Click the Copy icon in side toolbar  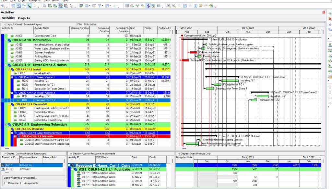[x=329, y=29]
